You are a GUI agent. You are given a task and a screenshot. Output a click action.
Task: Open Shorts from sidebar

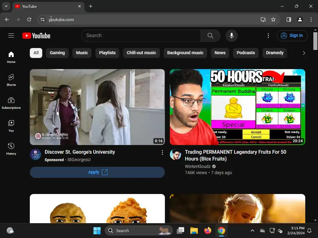11,80
